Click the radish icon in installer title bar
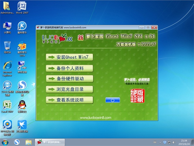Image resolution: width=194 pixels, height=146 pixels. pyautogui.click(x=38, y=27)
